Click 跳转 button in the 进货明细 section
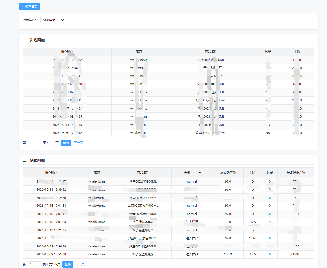This screenshot has width=327, height=268. [x=66, y=143]
